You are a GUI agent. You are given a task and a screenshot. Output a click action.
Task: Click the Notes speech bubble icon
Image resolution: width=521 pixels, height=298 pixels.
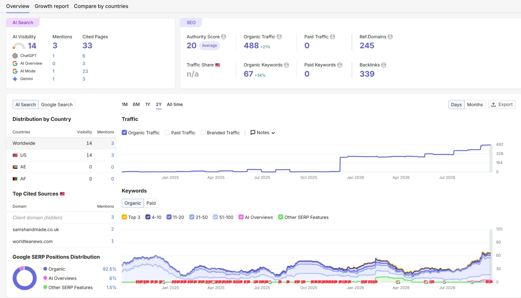pyautogui.click(x=253, y=133)
